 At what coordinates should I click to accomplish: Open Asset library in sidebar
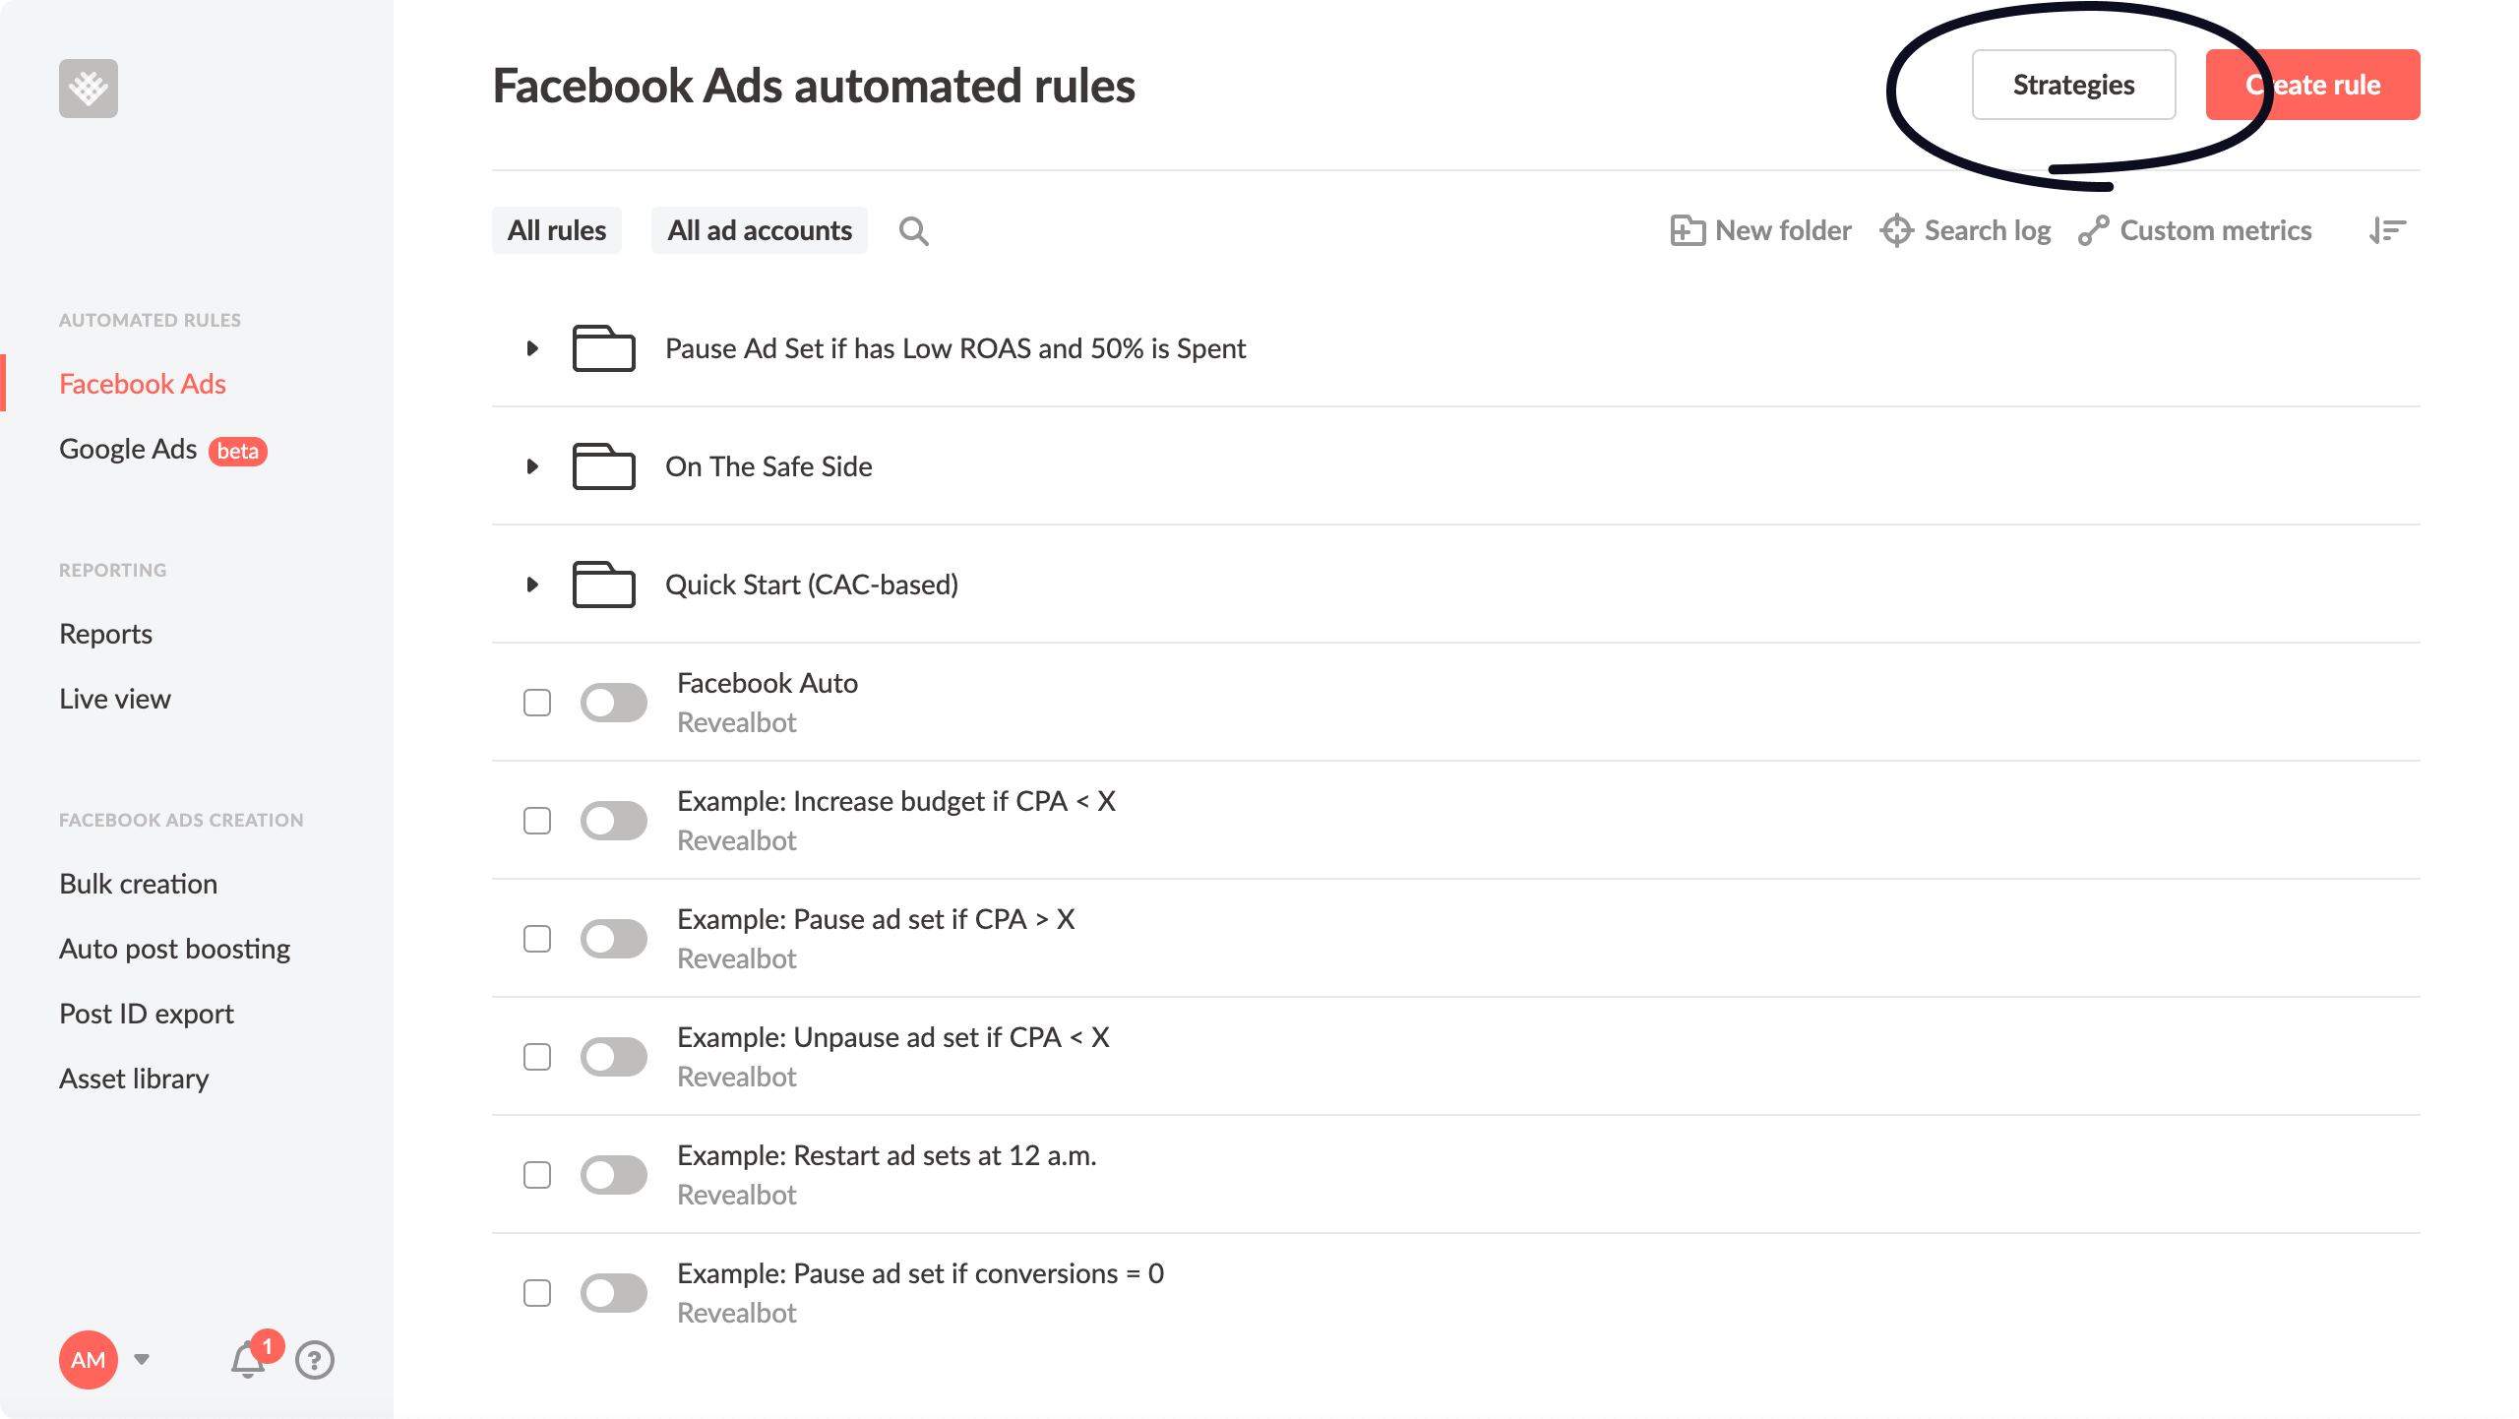134,1079
